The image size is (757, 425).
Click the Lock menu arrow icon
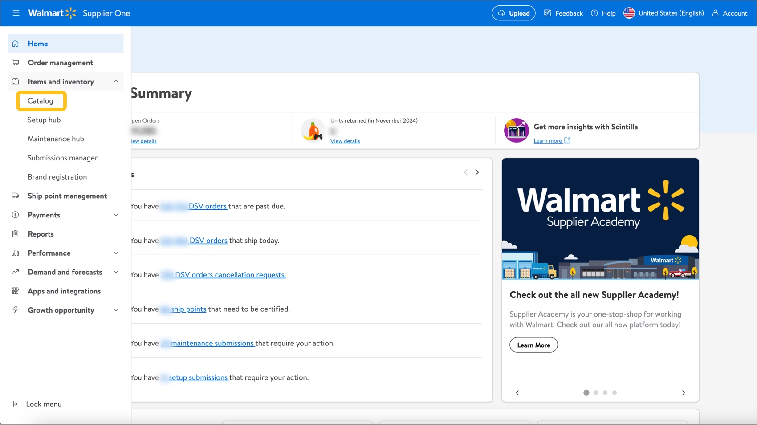tap(15, 404)
